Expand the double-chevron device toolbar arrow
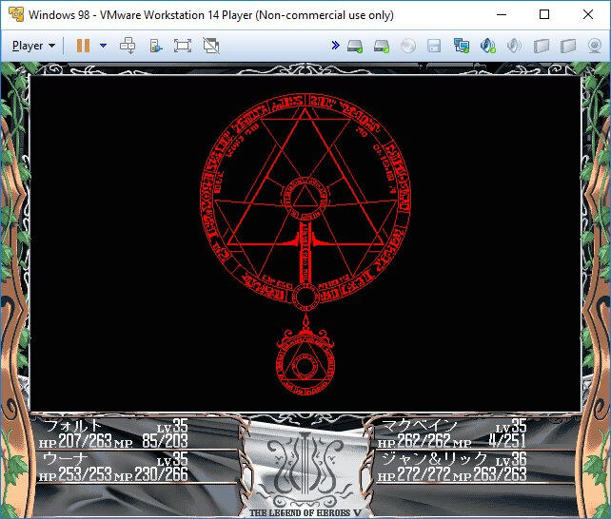This screenshot has width=611, height=519. pyautogui.click(x=335, y=46)
